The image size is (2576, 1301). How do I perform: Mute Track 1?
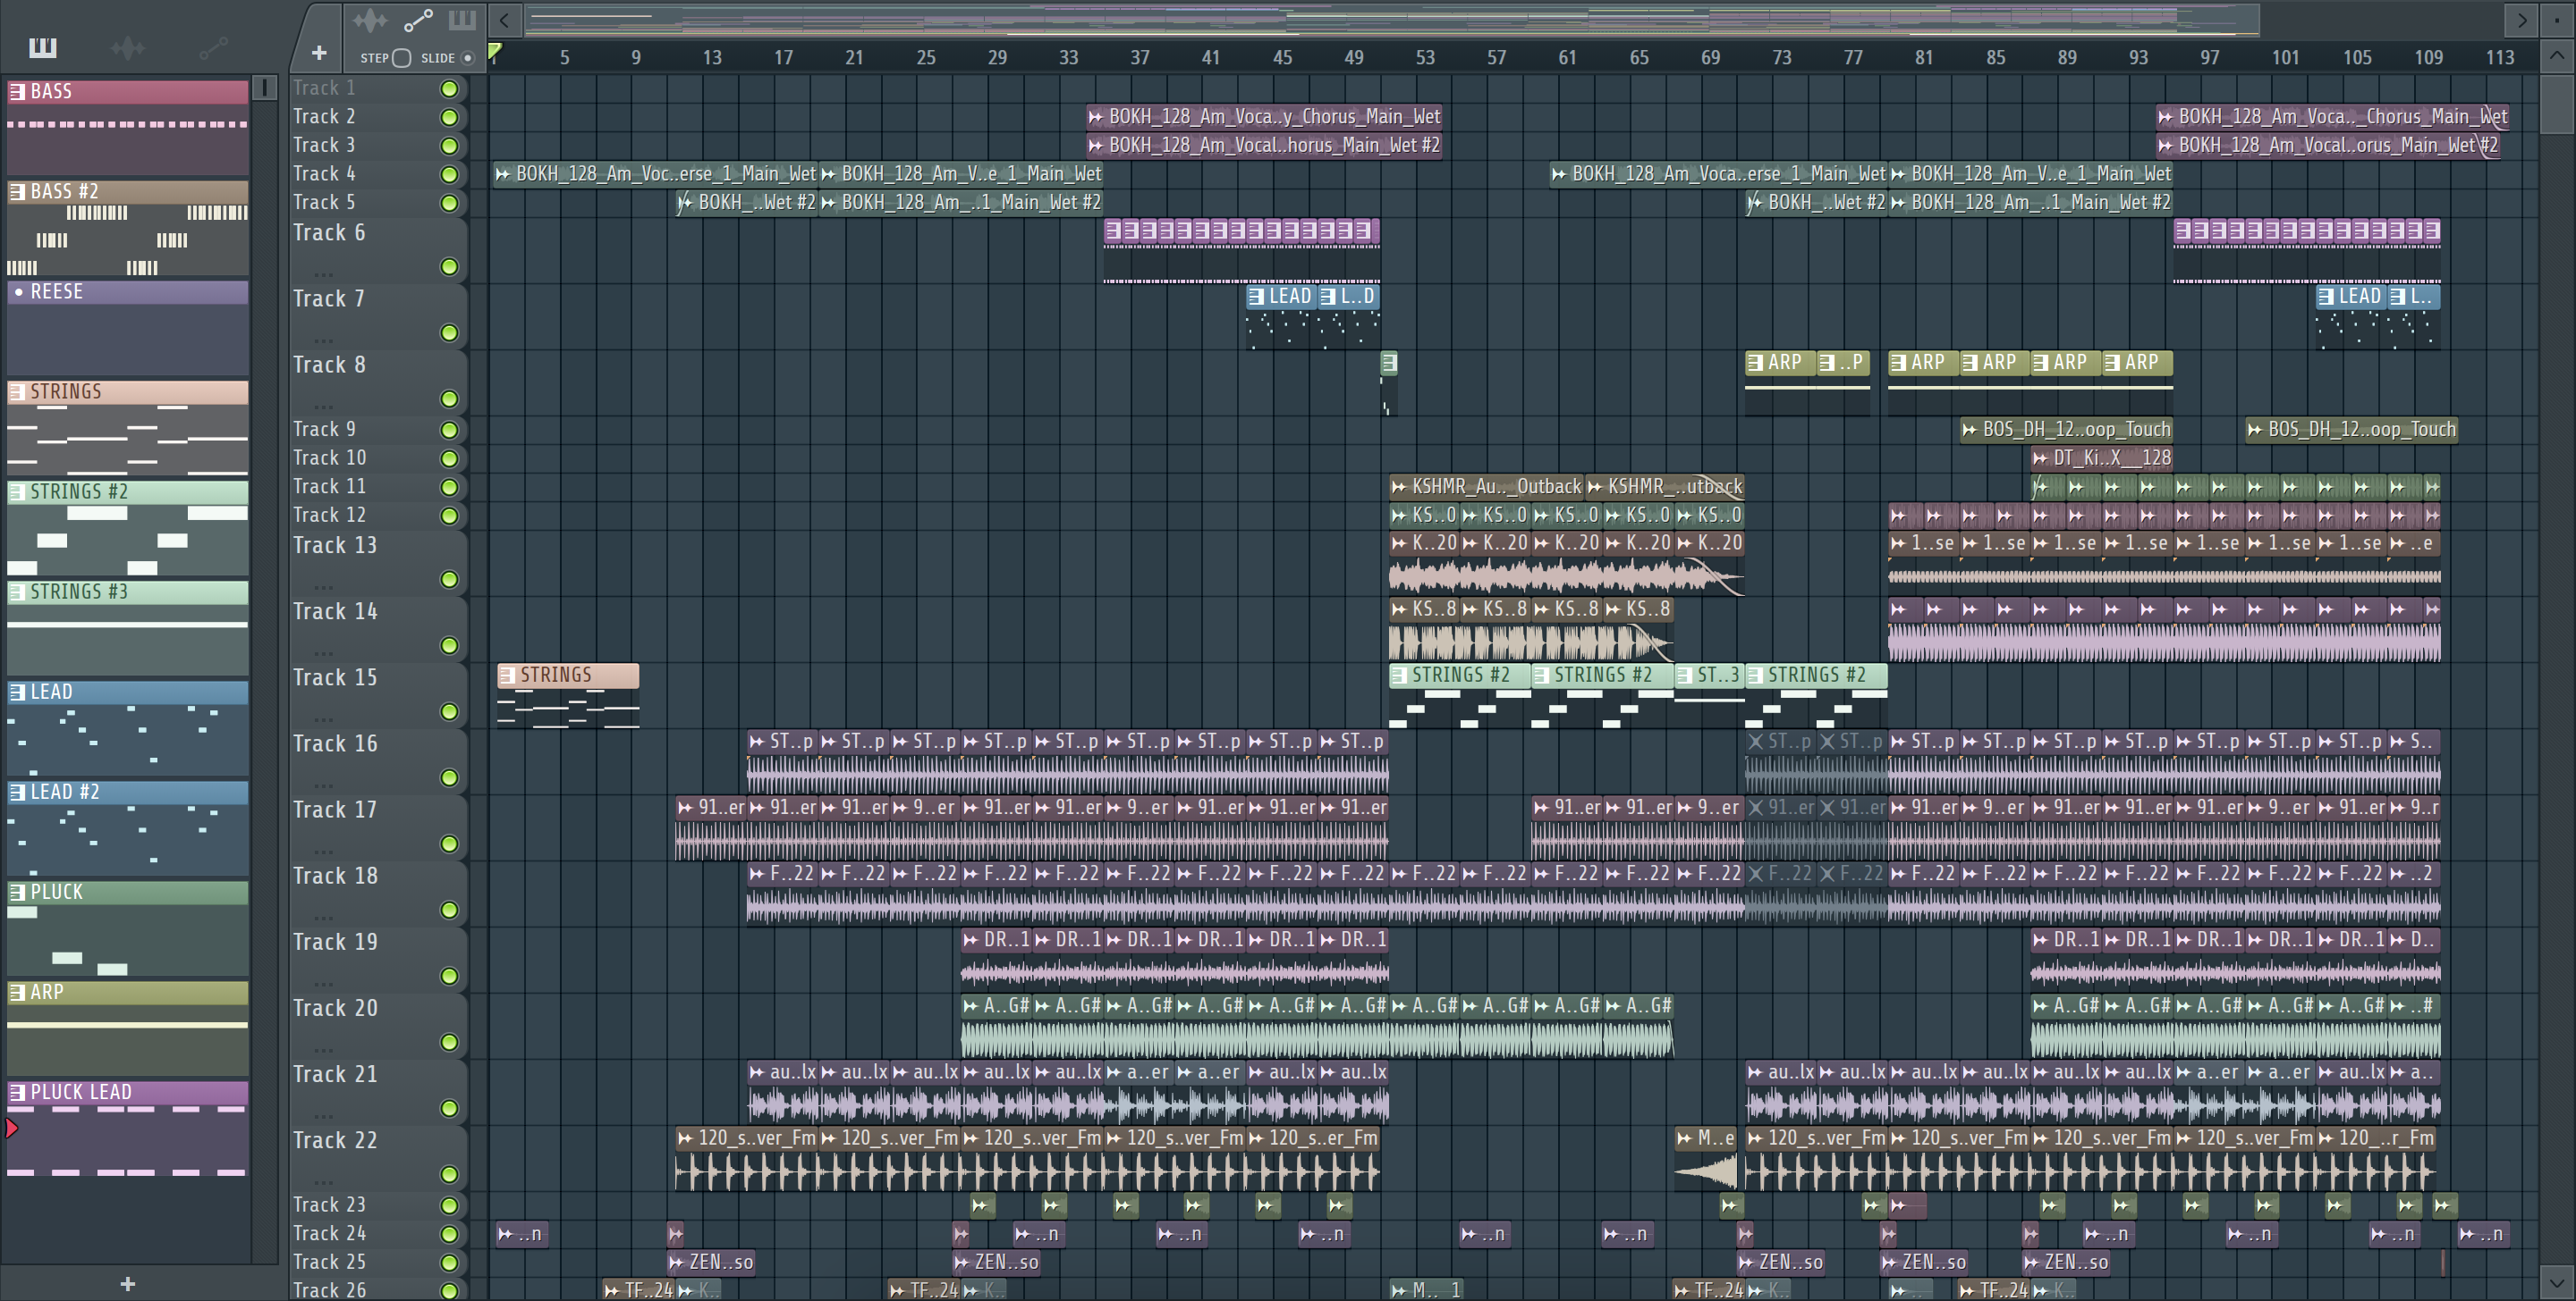[450, 89]
